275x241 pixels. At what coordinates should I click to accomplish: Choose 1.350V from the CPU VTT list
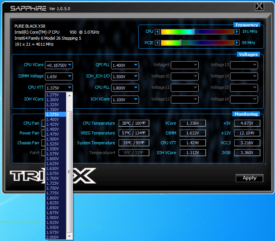coord(56,110)
